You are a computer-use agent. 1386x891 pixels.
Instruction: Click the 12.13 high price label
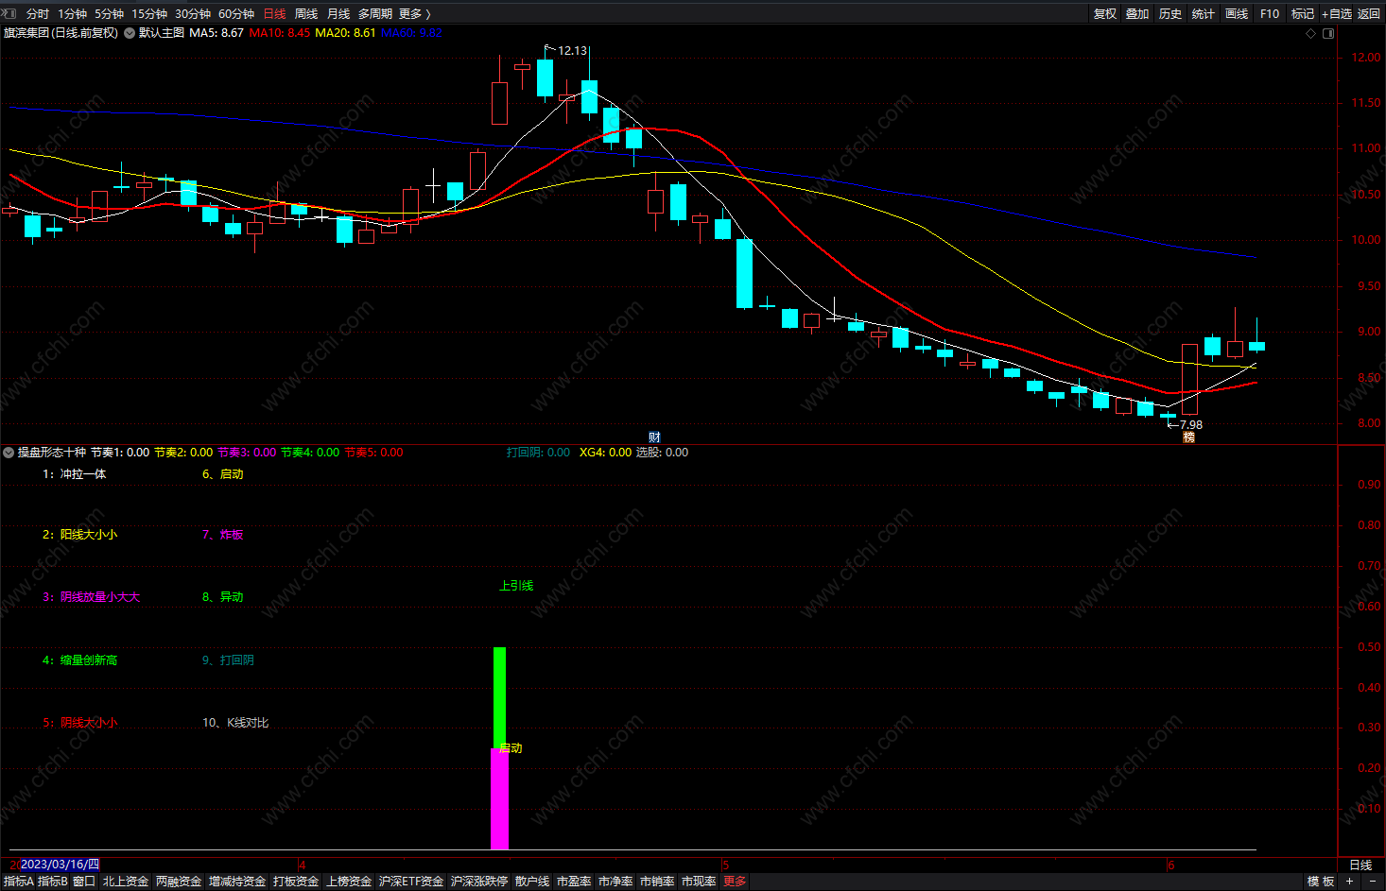(572, 50)
